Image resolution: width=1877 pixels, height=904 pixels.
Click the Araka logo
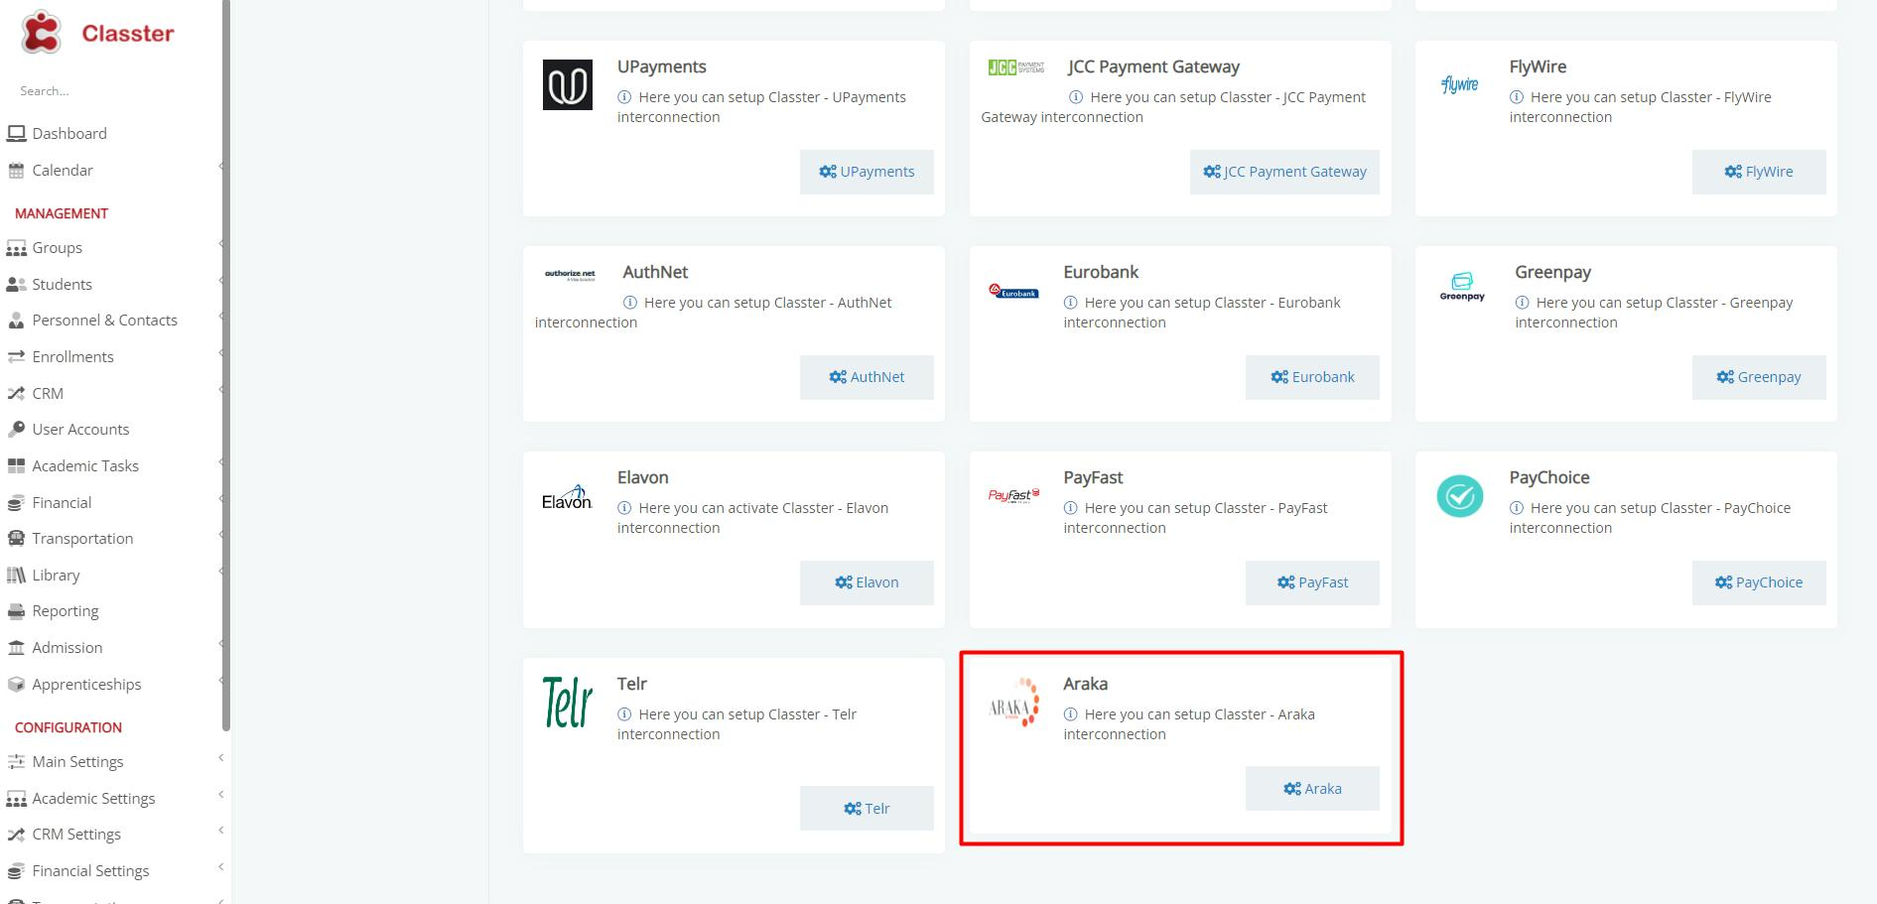coord(1013,703)
